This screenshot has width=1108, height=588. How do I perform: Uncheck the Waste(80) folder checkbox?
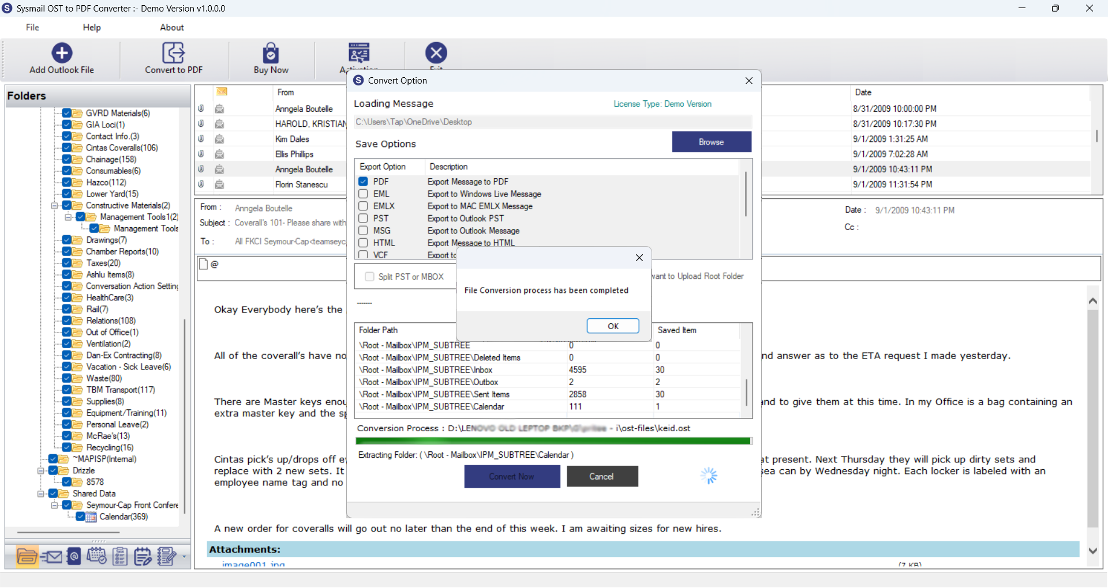66,378
